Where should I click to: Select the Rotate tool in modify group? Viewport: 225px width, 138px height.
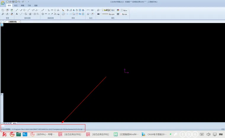tap(77, 10)
